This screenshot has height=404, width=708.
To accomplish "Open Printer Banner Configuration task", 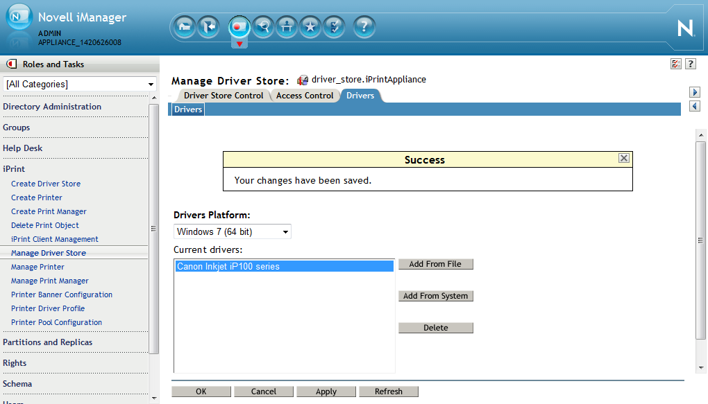I will coord(61,295).
